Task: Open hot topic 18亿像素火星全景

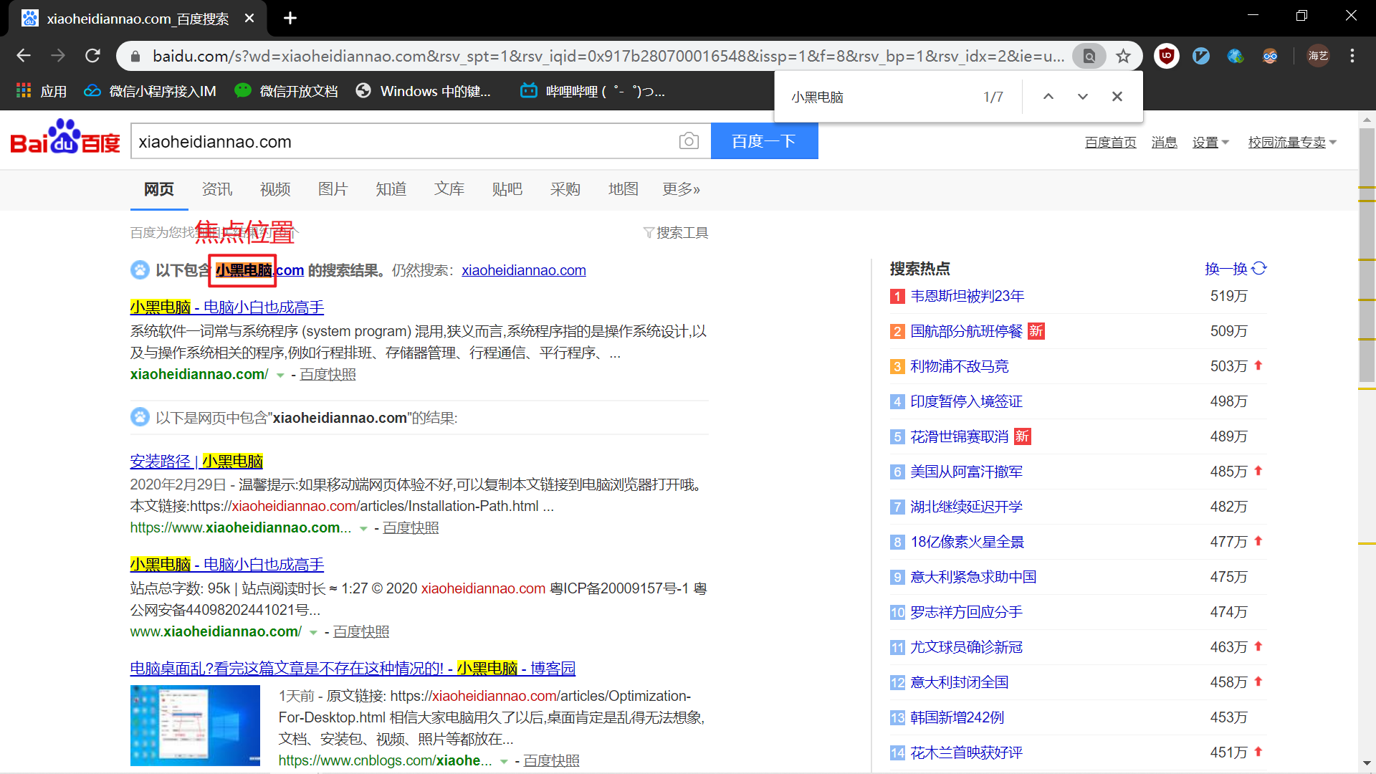Action: pos(967,542)
